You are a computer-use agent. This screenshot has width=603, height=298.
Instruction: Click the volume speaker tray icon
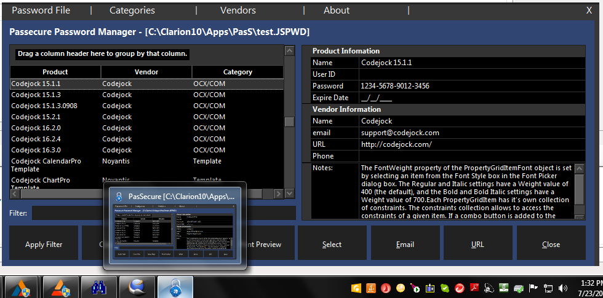tap(563, 288)
